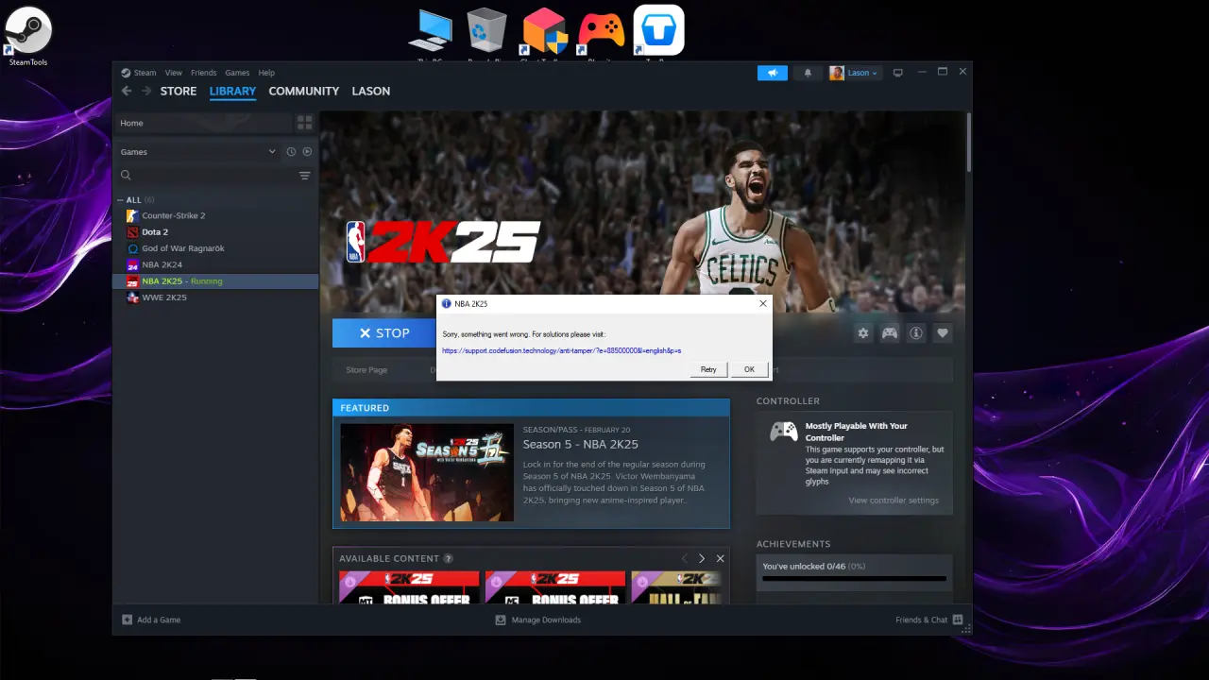Show next available content items
This screenshot has width=1209, height=680.
point(701,558)
